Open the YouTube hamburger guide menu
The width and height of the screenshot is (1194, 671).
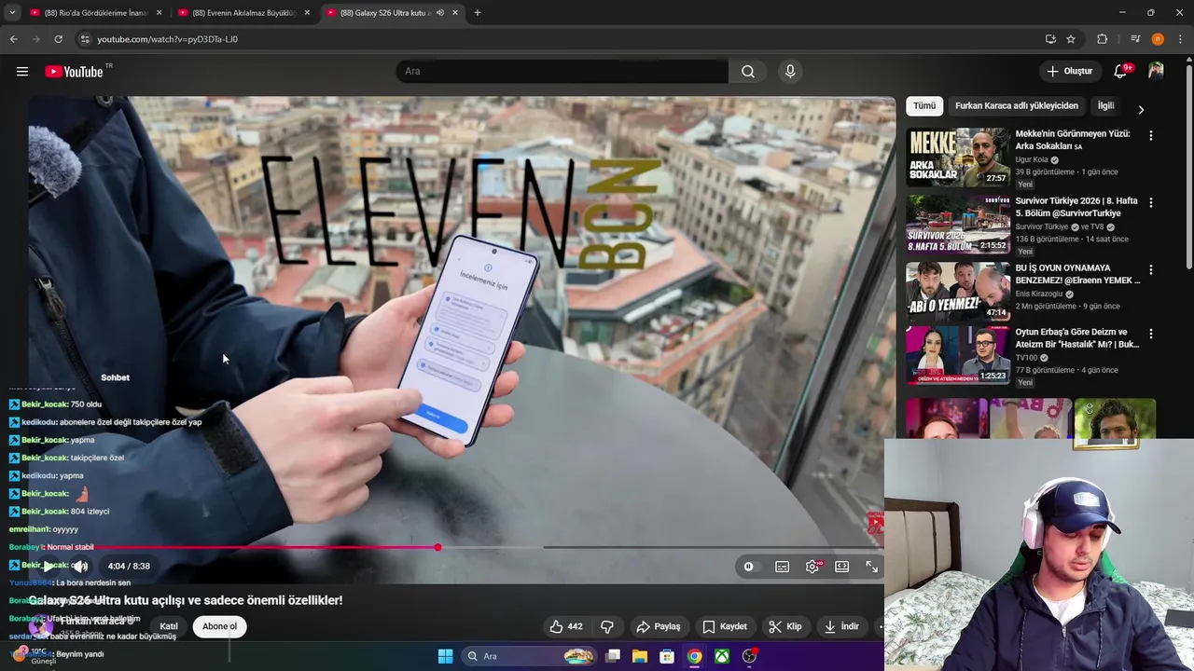[22, 72]
